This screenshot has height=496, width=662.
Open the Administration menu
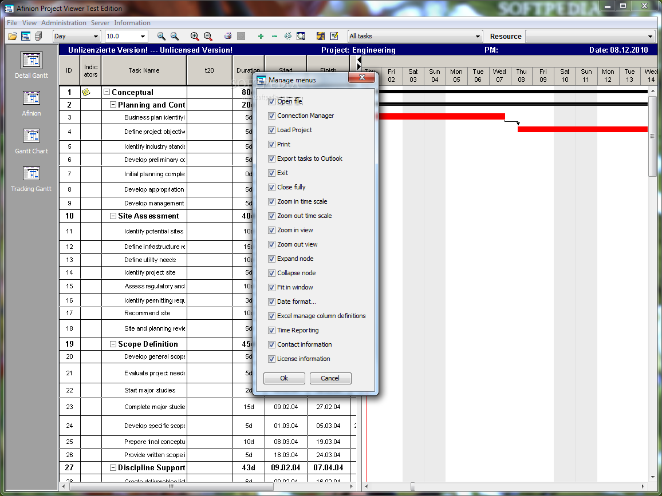coord(64,23)
